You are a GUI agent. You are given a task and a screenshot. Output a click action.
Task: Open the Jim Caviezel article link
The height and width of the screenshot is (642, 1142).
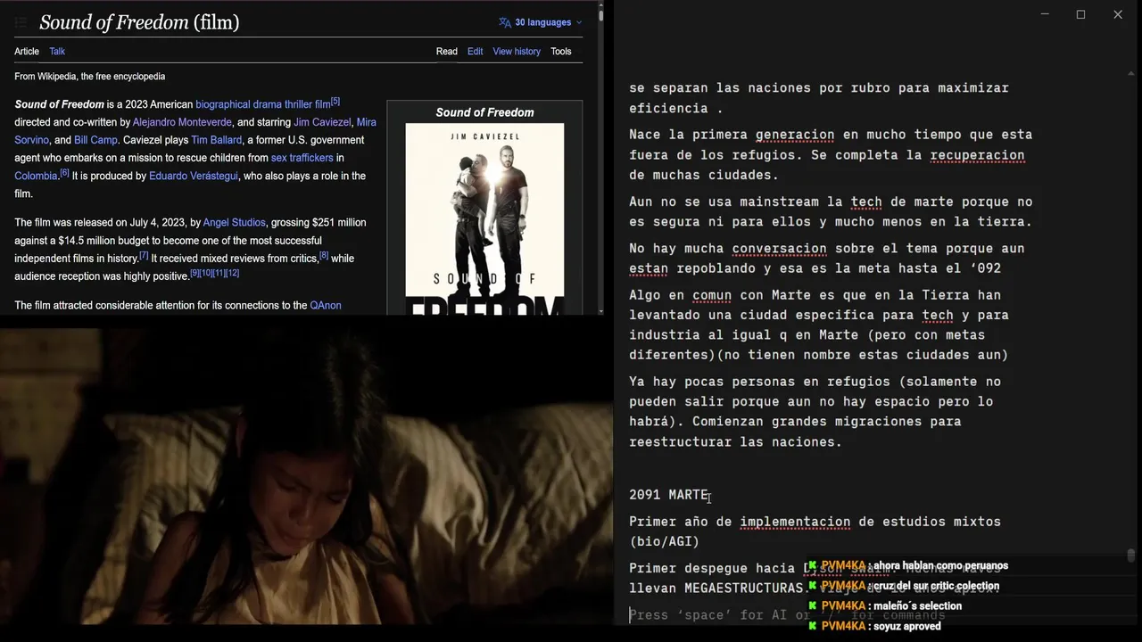click(x=322, y=122)
